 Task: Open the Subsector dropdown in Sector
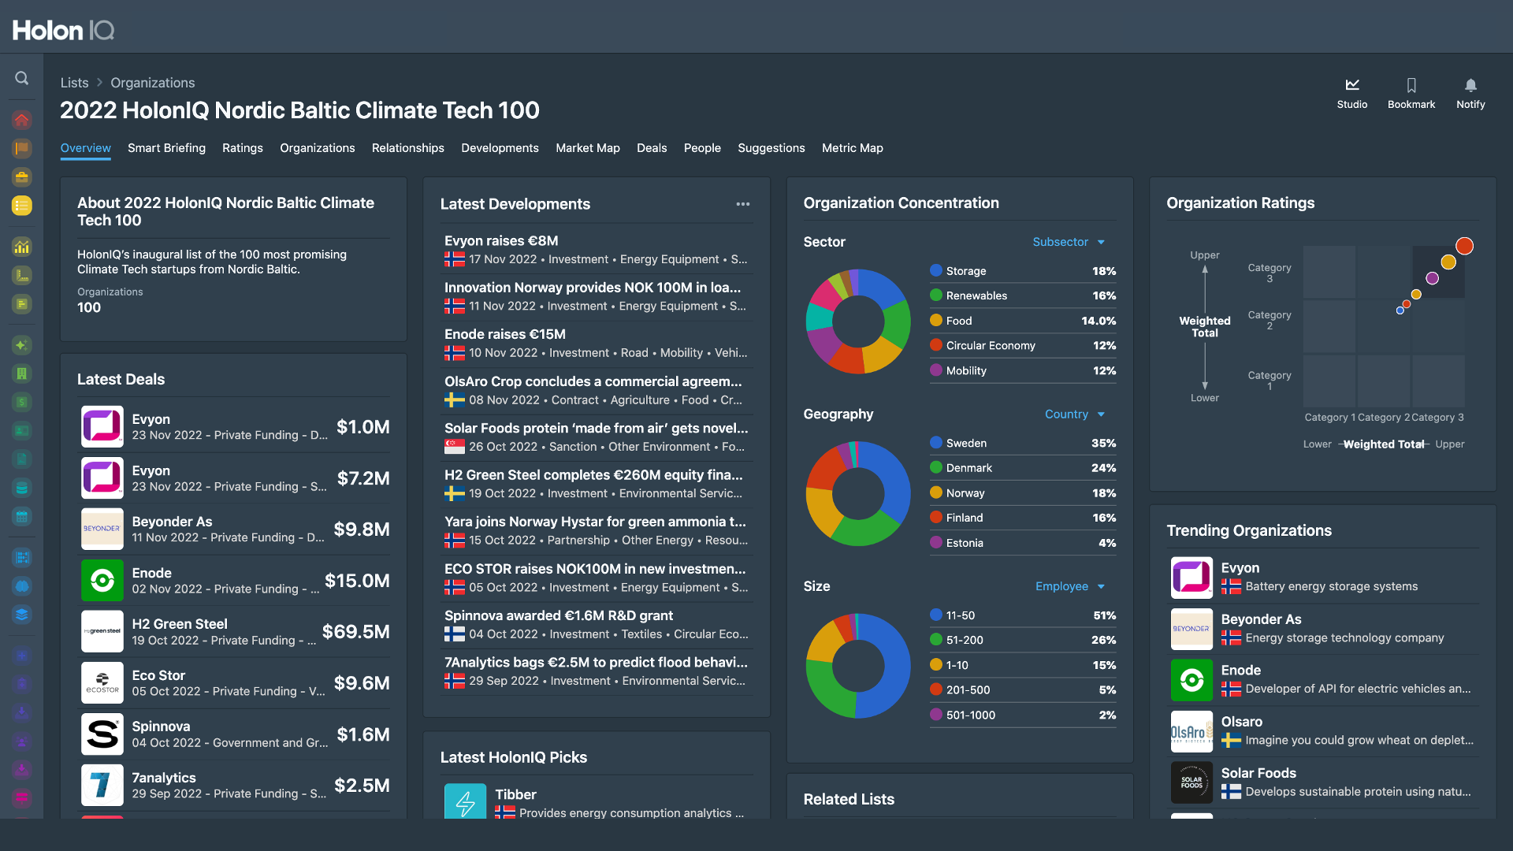pos(1069,242)
